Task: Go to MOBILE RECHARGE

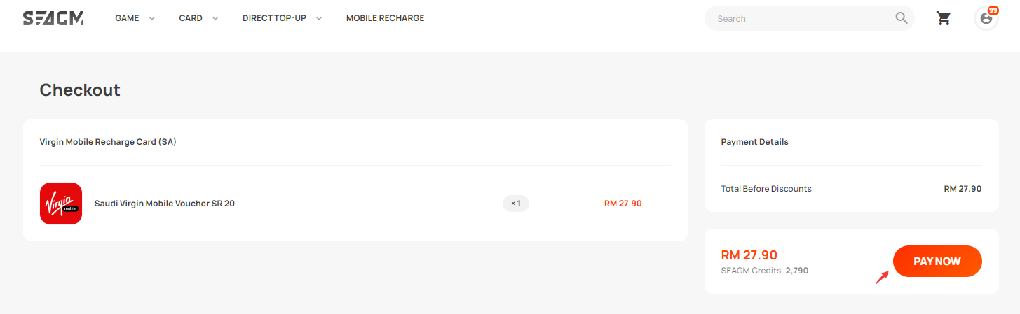Action: tap(385, 18)
